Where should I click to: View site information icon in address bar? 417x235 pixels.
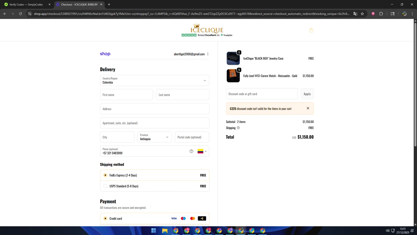(30, 14)
